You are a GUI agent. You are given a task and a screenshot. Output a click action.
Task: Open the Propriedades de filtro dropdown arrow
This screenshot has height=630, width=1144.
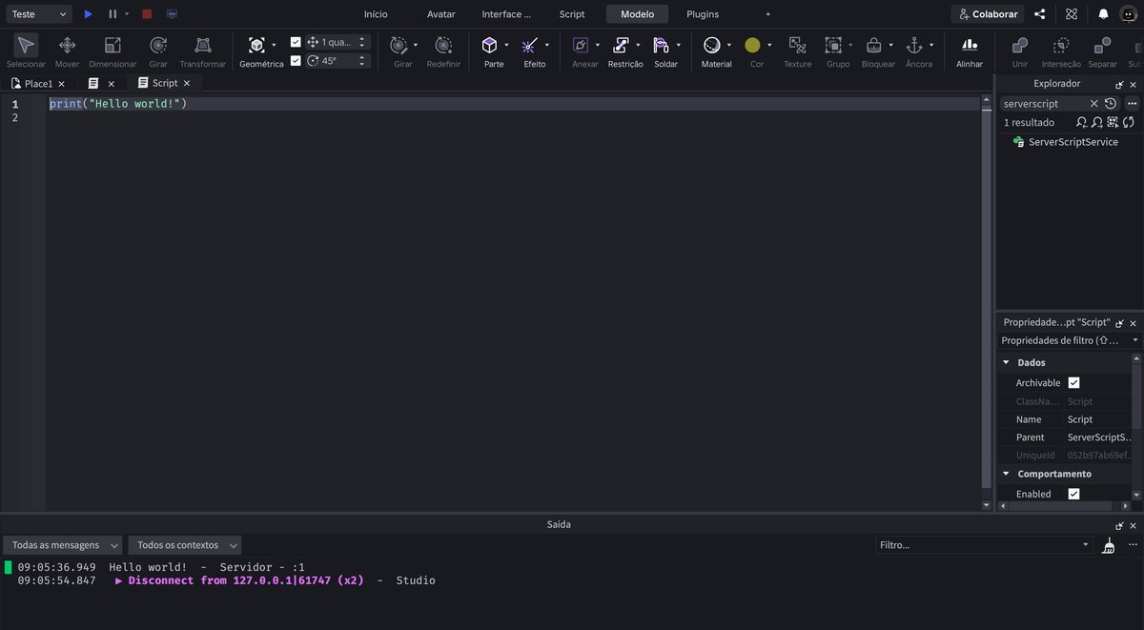[x=1134, y=340]
